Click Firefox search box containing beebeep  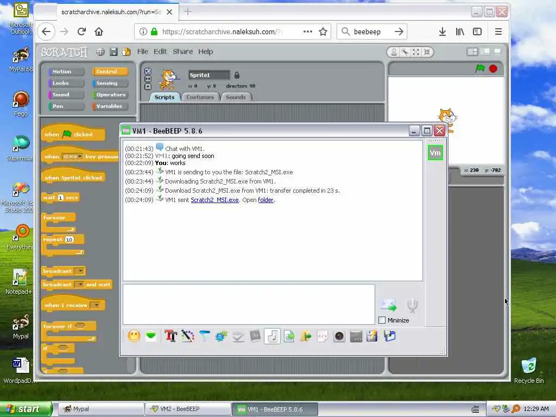point(371,31)
